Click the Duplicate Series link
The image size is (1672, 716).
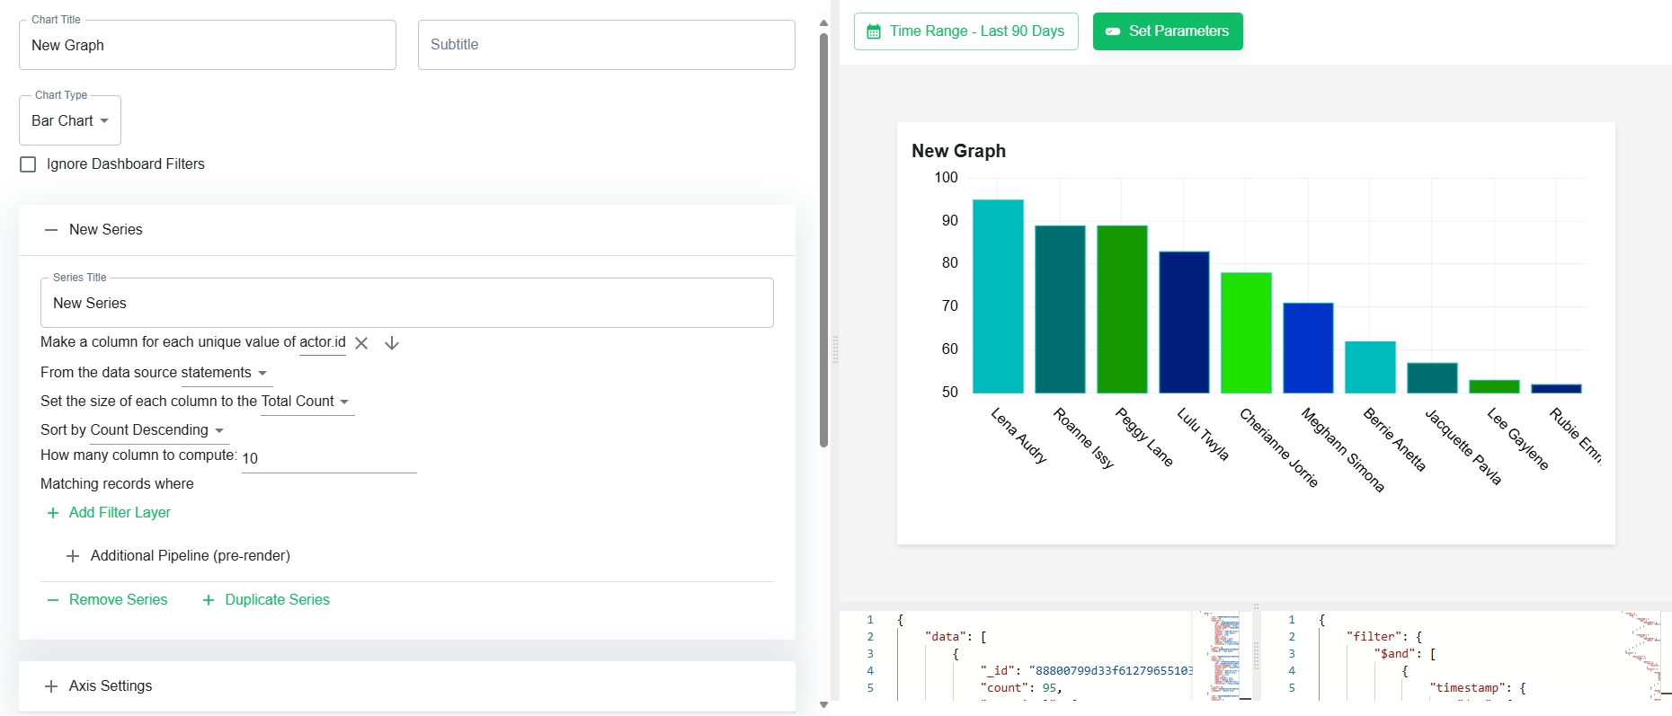tap(277, 600)
